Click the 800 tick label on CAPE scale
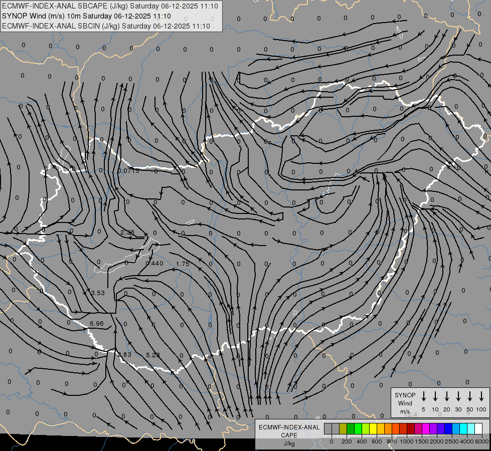Screen dimensions: 491x451 [392, 441]
